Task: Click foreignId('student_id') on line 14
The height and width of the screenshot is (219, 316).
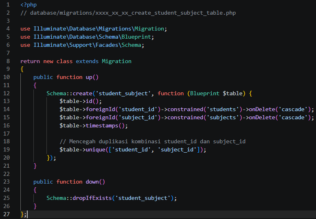Action: (123, 109)
